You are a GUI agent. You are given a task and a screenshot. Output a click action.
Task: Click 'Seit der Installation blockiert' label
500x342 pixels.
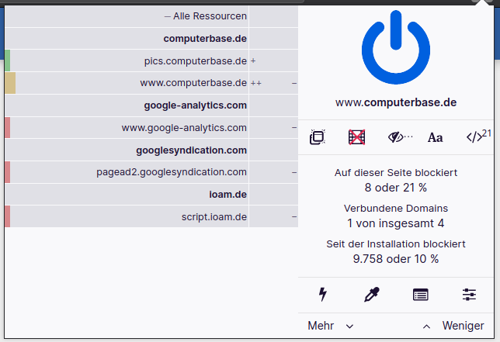(396, 244)
